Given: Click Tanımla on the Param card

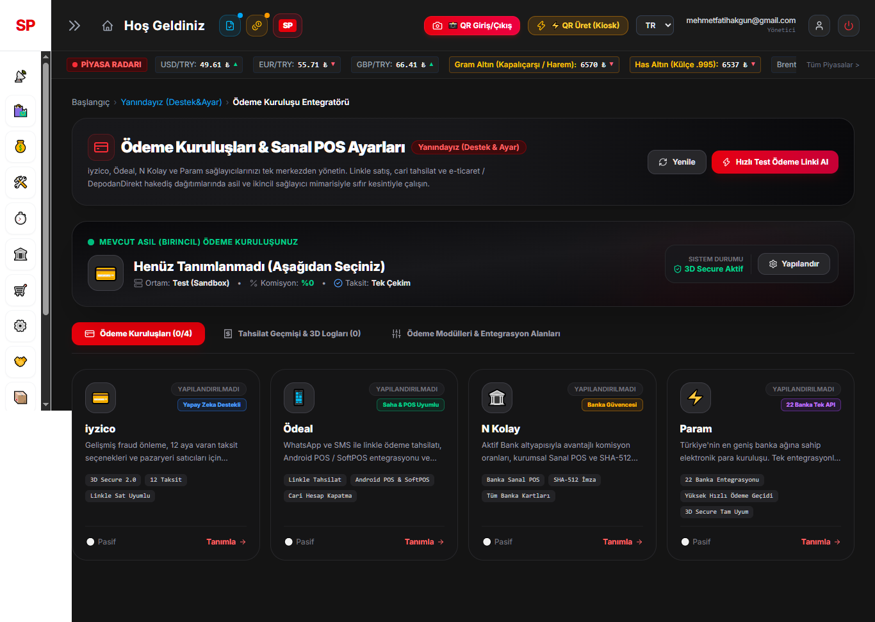Looking at the screenshot, I should (x=821, y=542).
